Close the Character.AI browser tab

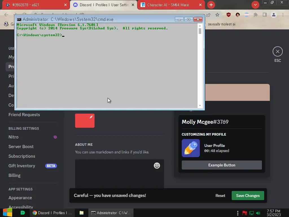[x=200, y=5]
